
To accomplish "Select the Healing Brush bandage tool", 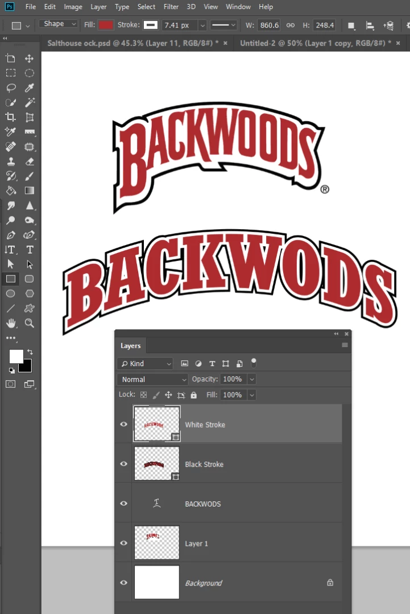I will [x=11, y=147].
